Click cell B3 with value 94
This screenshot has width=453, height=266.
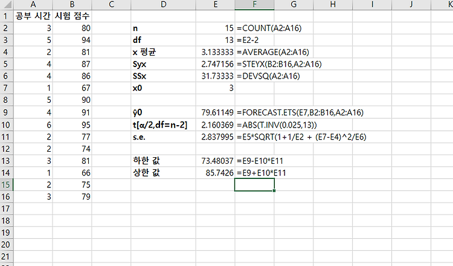pos(72,40)
